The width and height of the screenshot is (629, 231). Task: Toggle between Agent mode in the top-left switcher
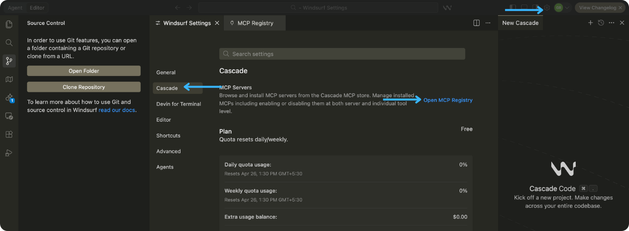point(15,8)
